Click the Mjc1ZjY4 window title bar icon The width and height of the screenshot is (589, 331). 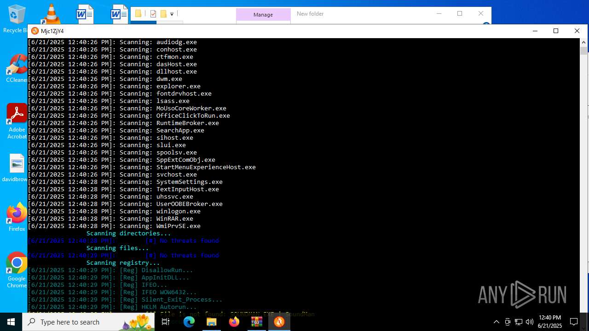(x=35, y=31)
